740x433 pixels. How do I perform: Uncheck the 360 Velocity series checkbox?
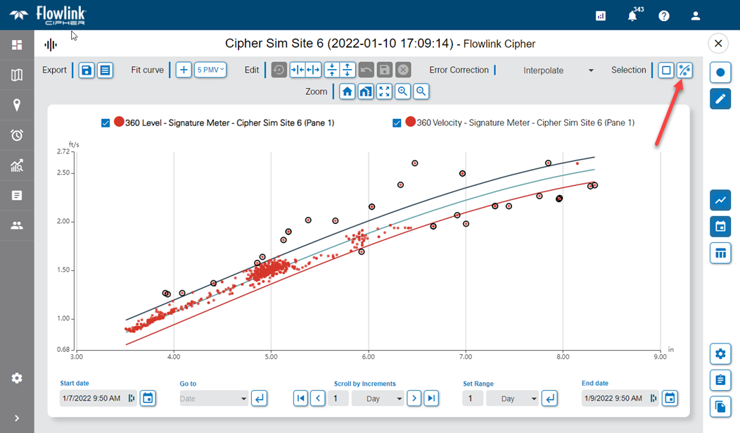(x=397, y=123)
